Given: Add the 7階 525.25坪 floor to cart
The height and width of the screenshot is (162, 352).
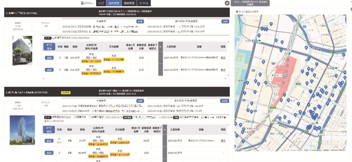Looking at the screenshot, I should pos(49,58).
